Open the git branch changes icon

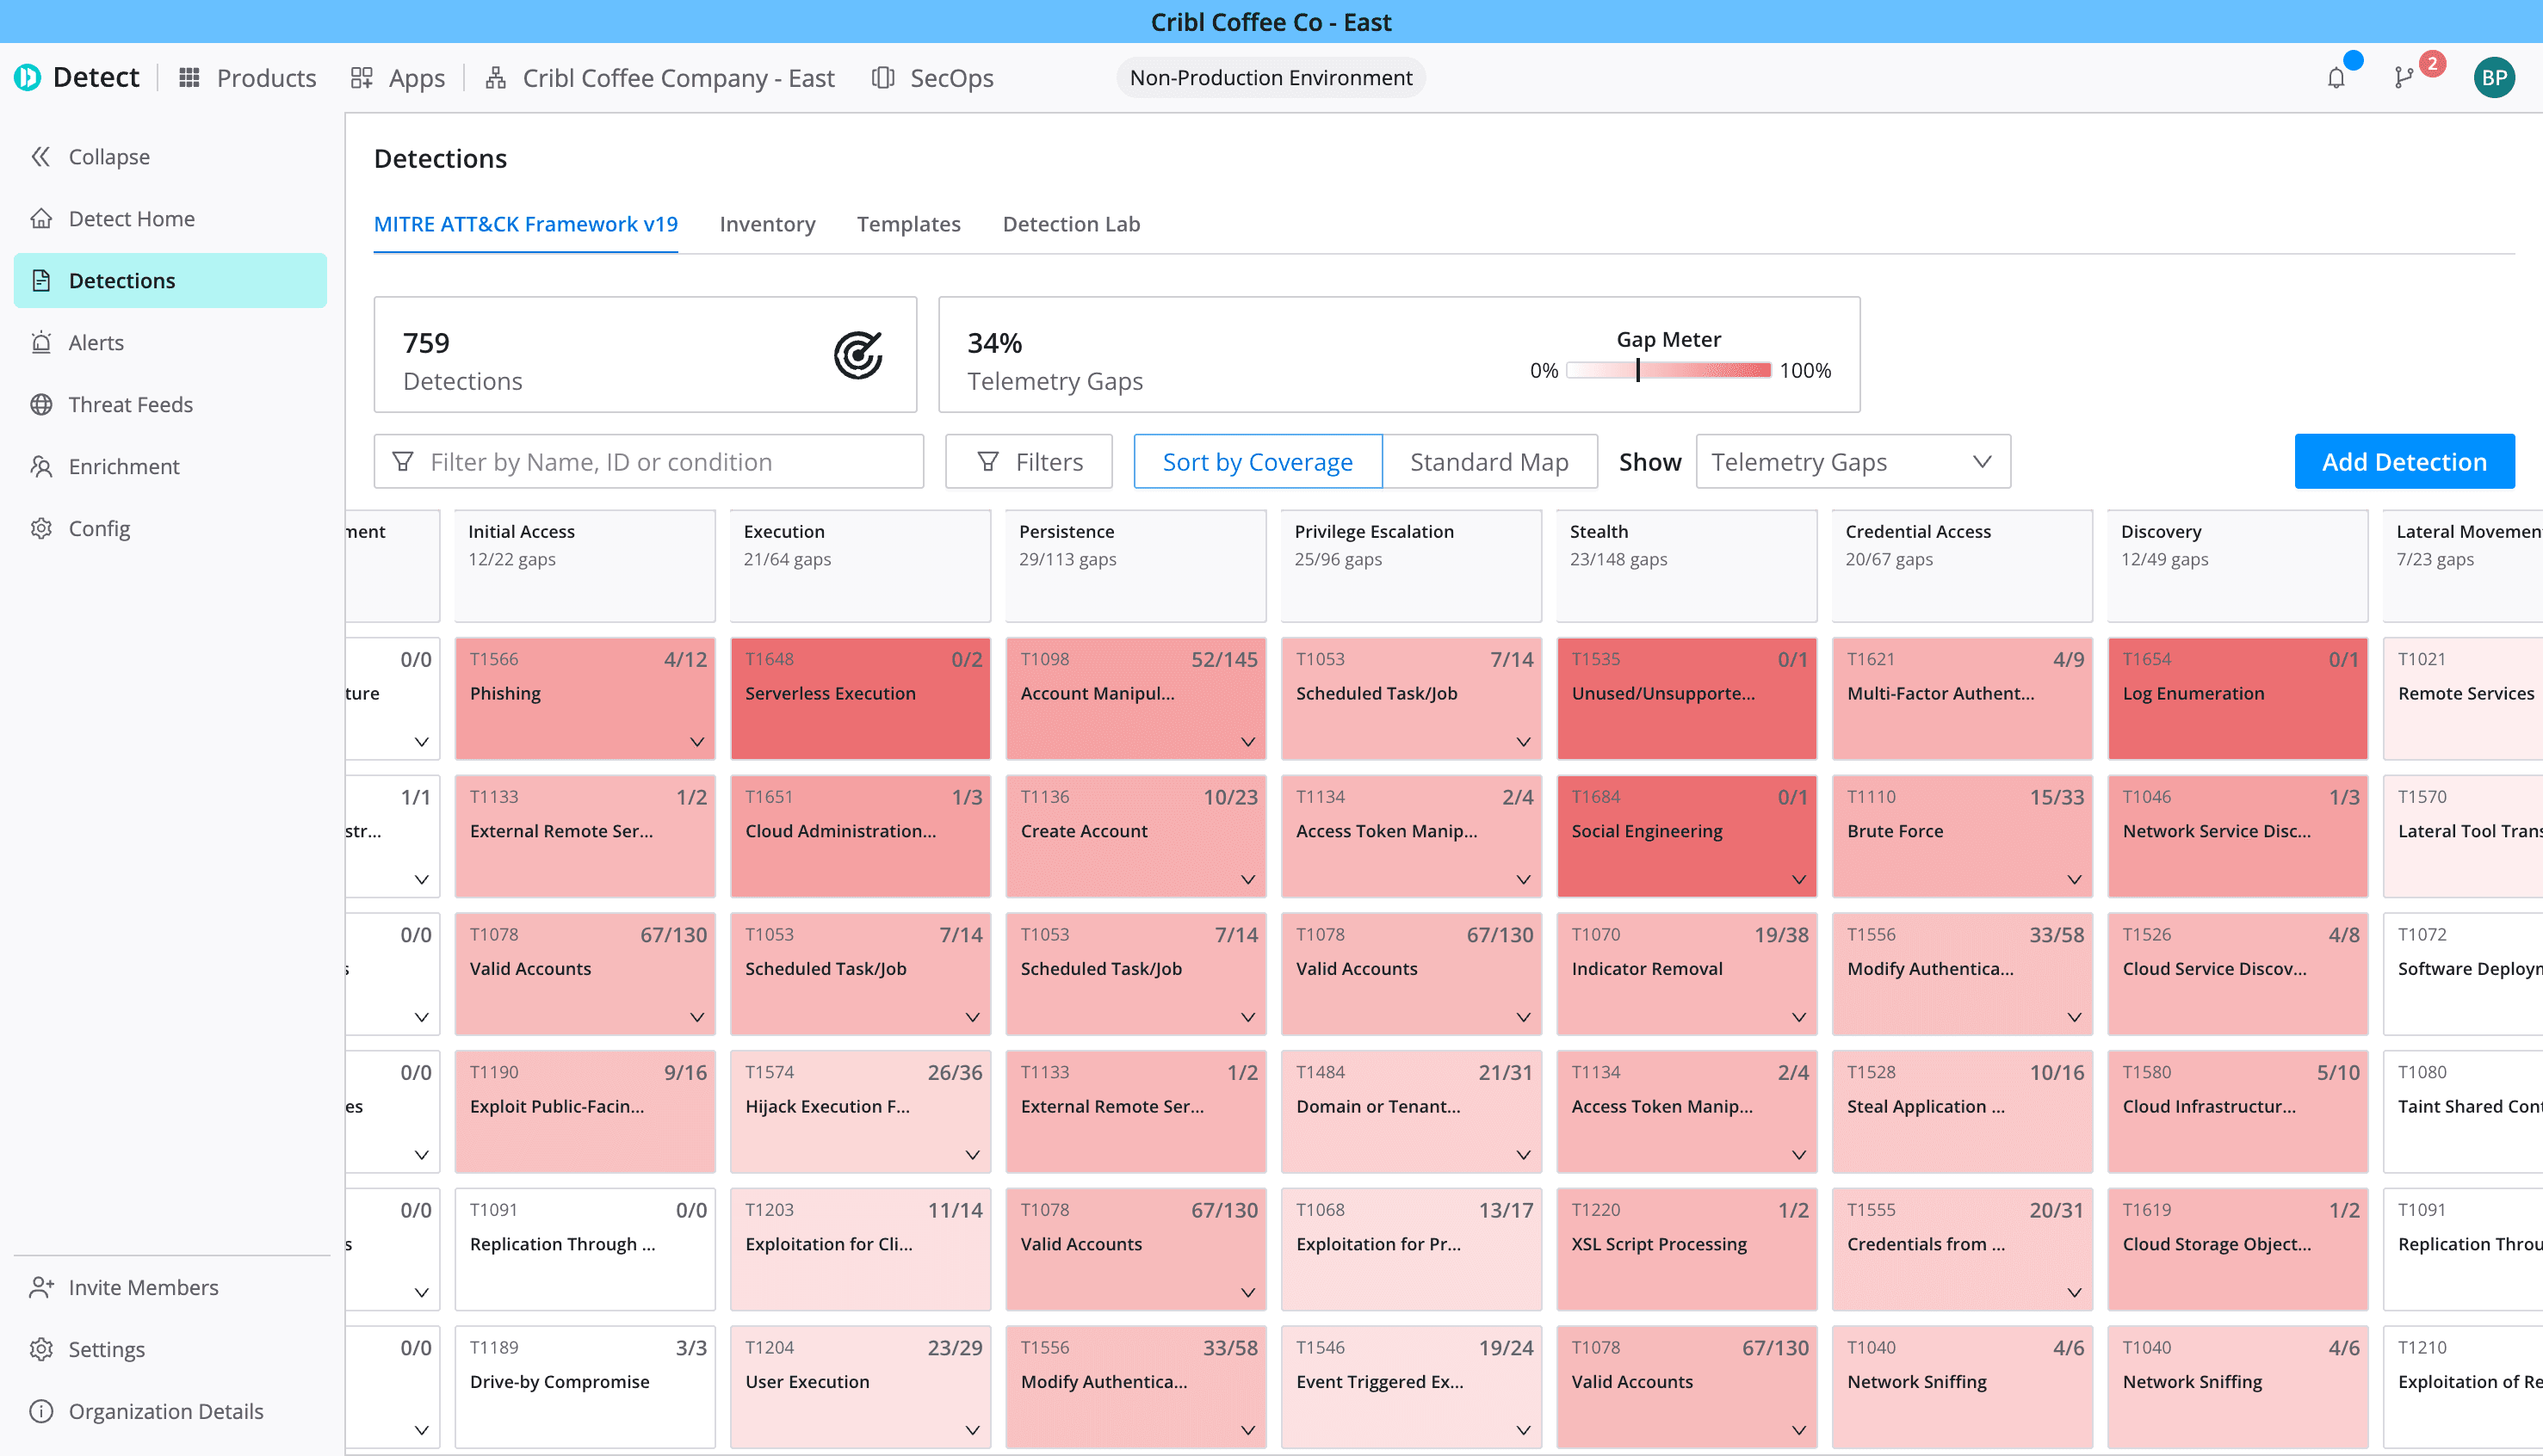coord(2403,77)
